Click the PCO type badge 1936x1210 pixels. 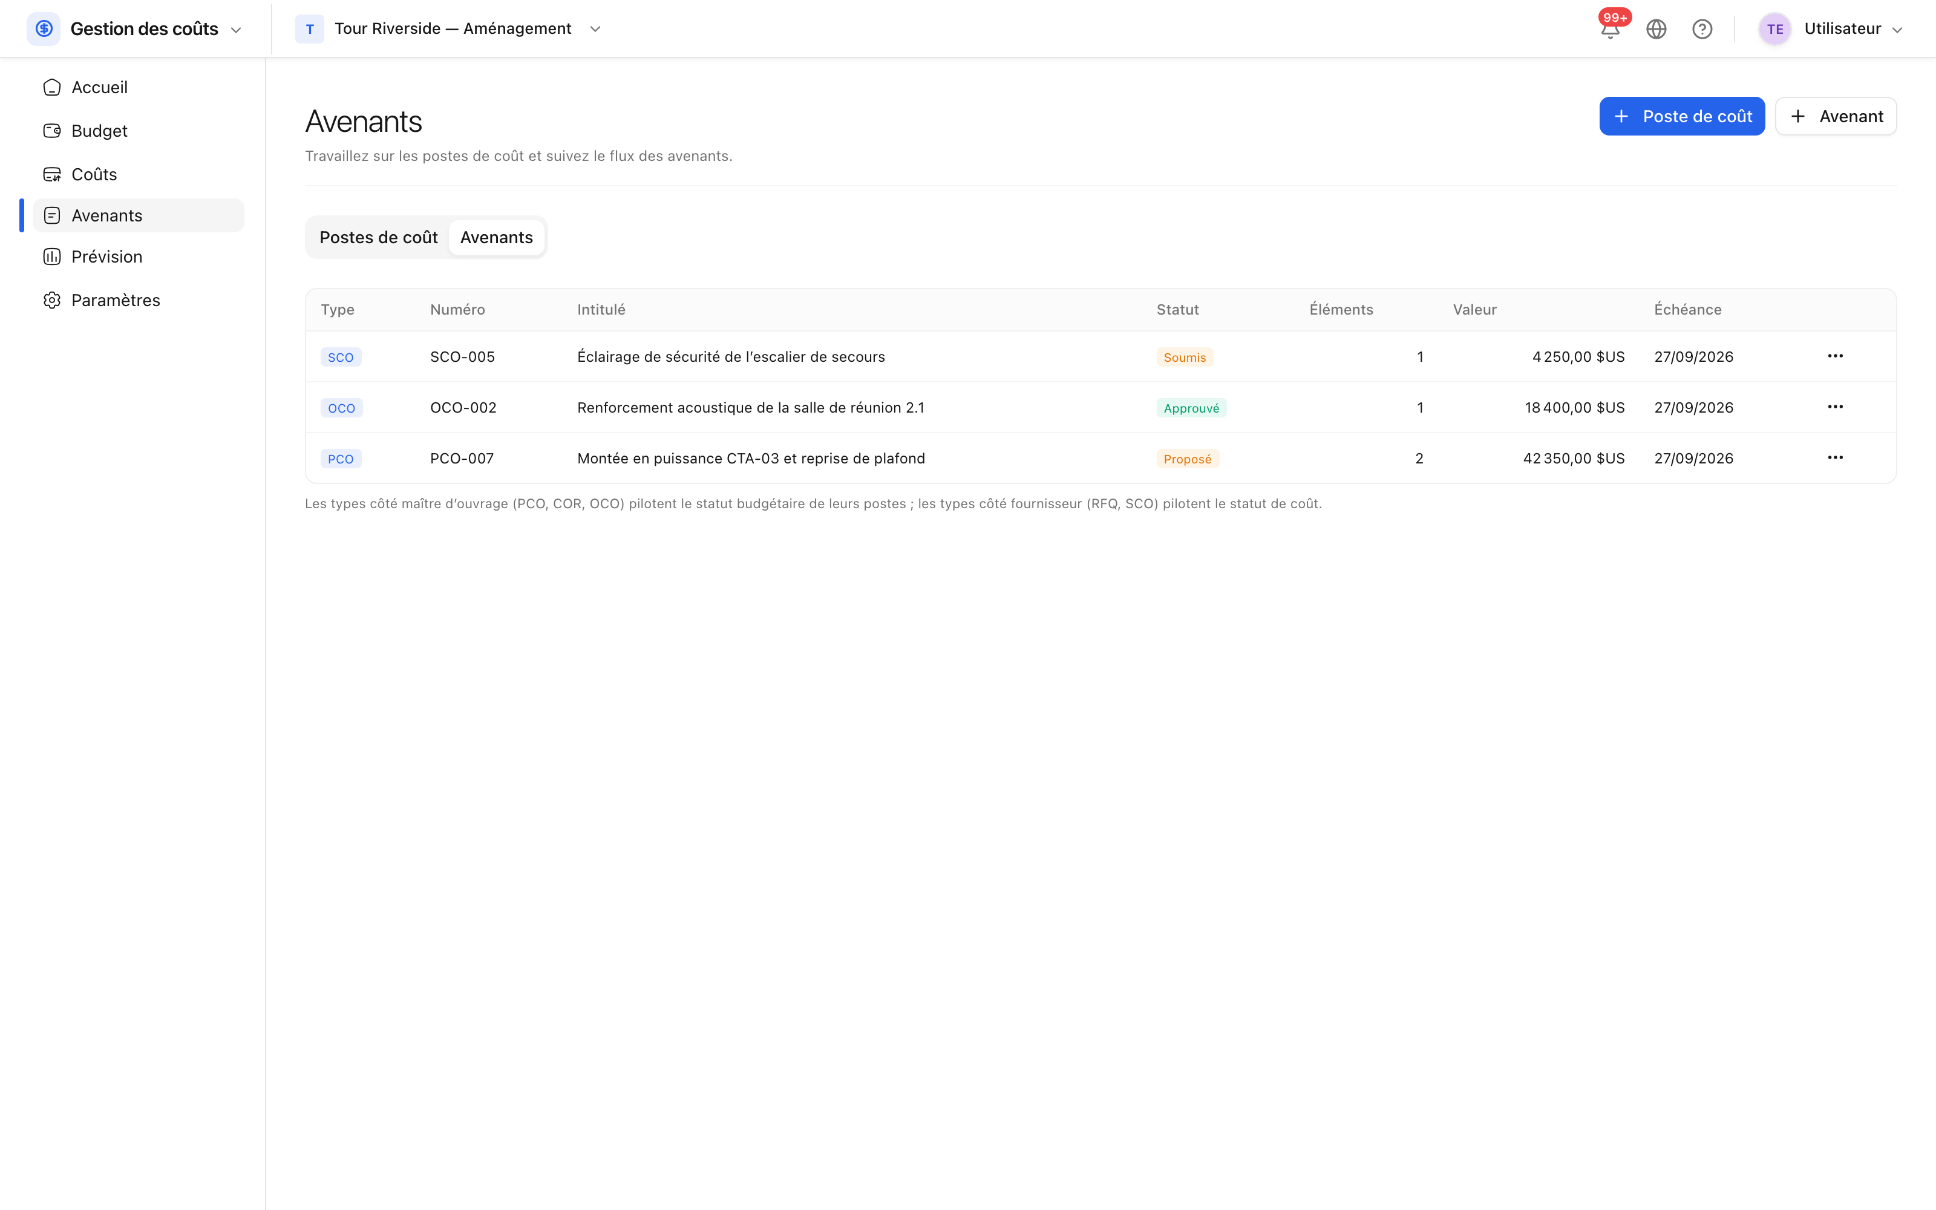[341, 459]
